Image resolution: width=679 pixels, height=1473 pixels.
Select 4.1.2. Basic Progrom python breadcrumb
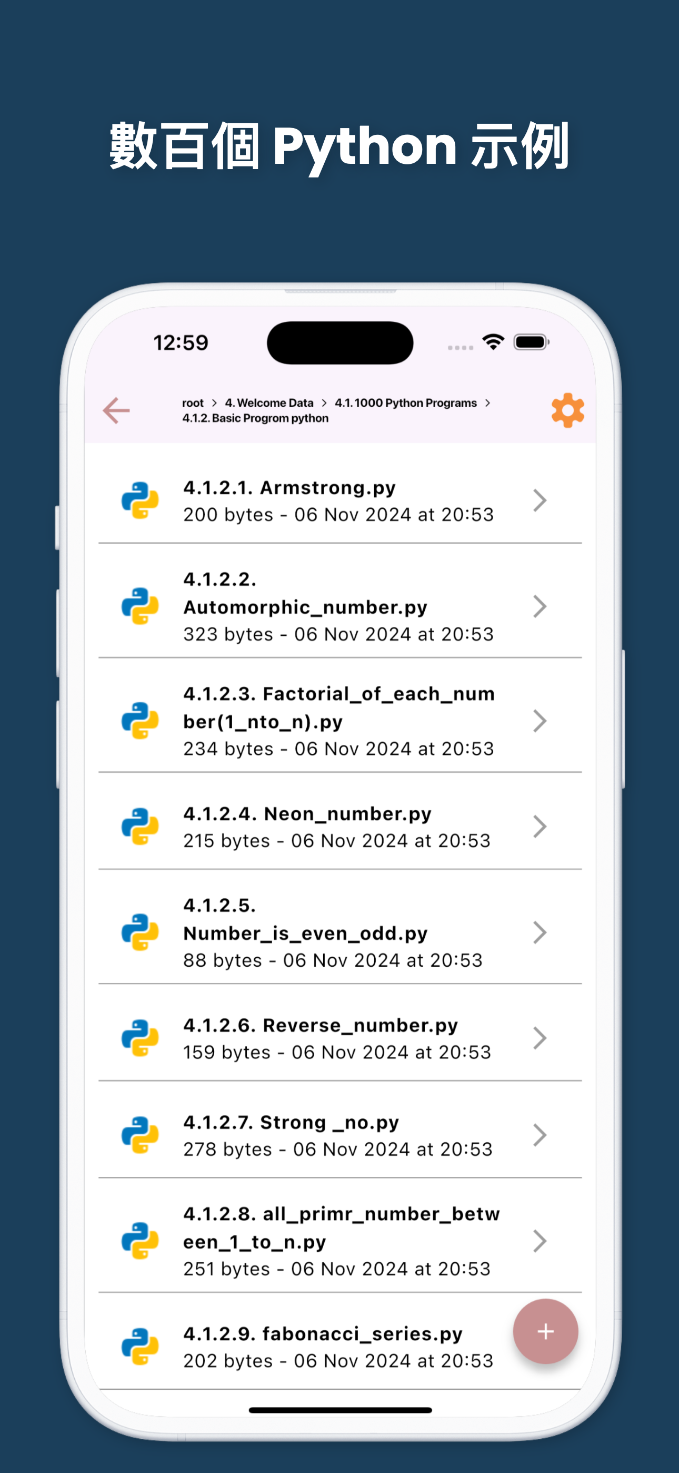[x=255, y=419]
